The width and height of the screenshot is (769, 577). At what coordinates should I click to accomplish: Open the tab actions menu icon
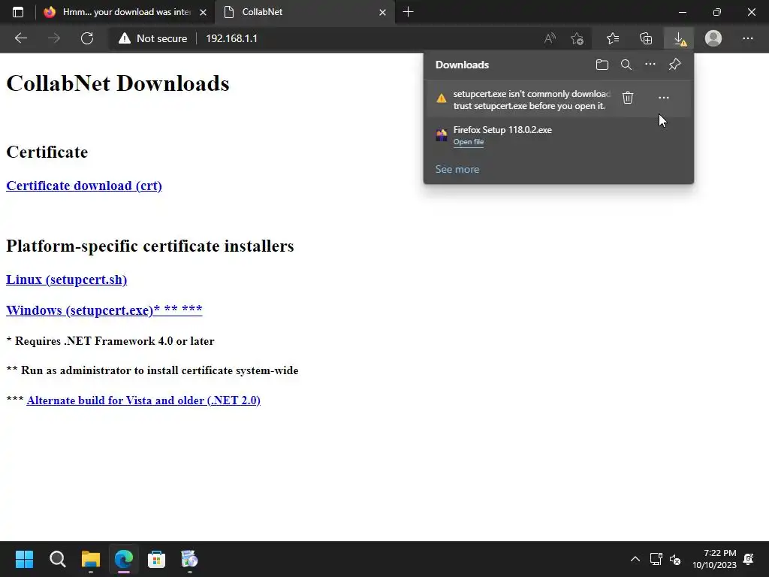[18, 12]
